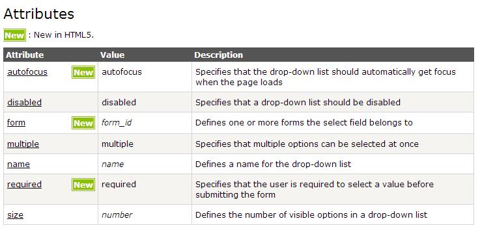Follow the size attribute link
The height and width of the screenshot is (234, 480).
pos(16,215)
